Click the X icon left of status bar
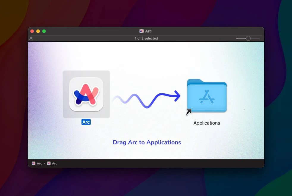292x196 pixels. click(31, 38)
